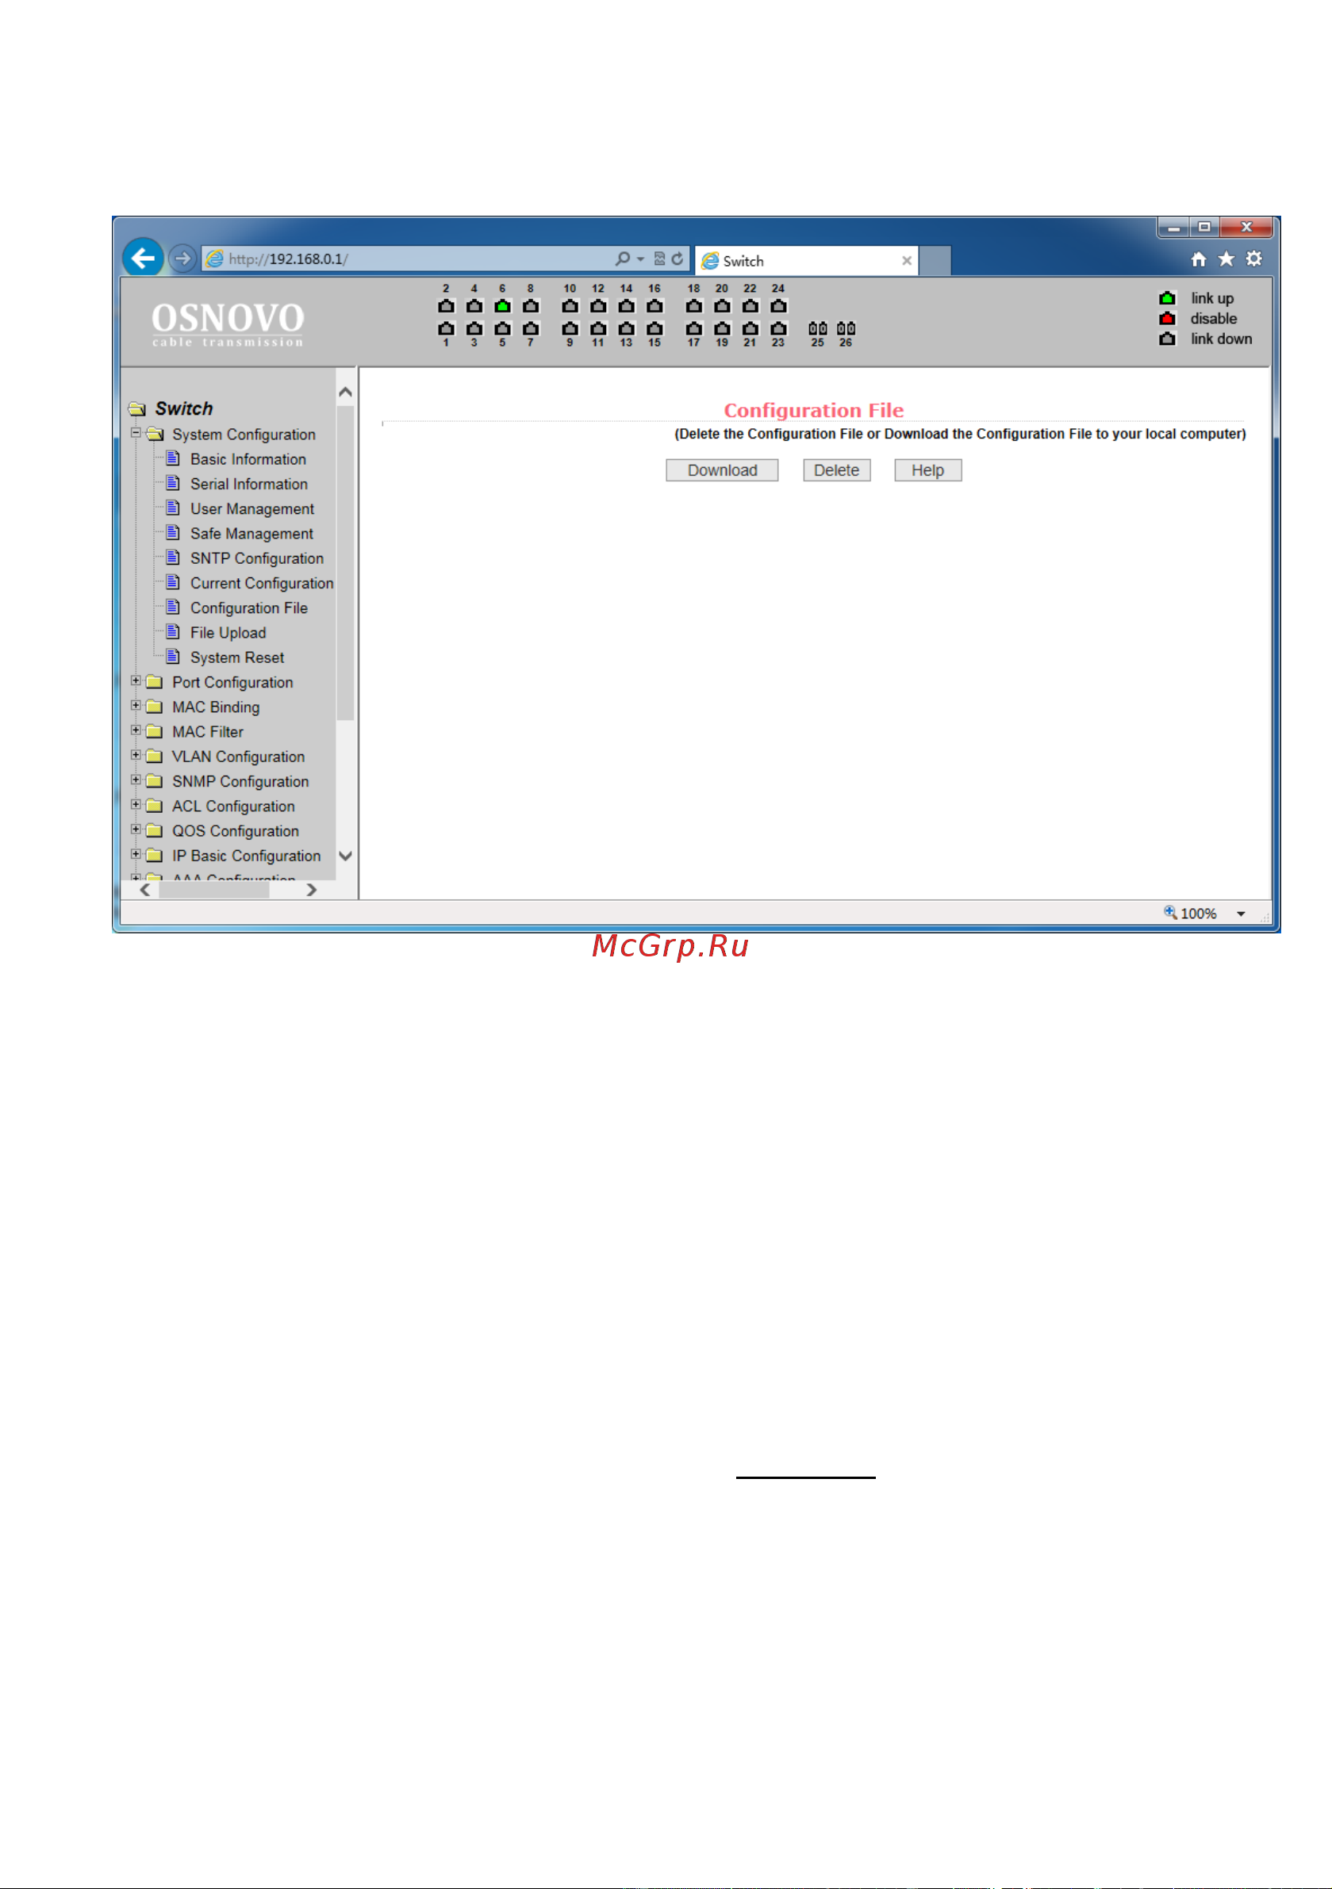1332x1889 pixels.
Task: Click port 24 status icon
Action: pos(778,306)
